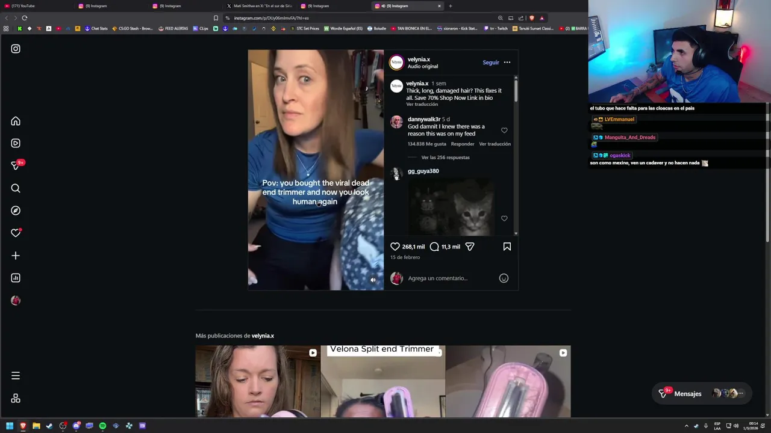Image resolution: width=771 pixels, height=433 pixels.
Task: Open File Explorer from the taskbar
Action: click(36, 426)
